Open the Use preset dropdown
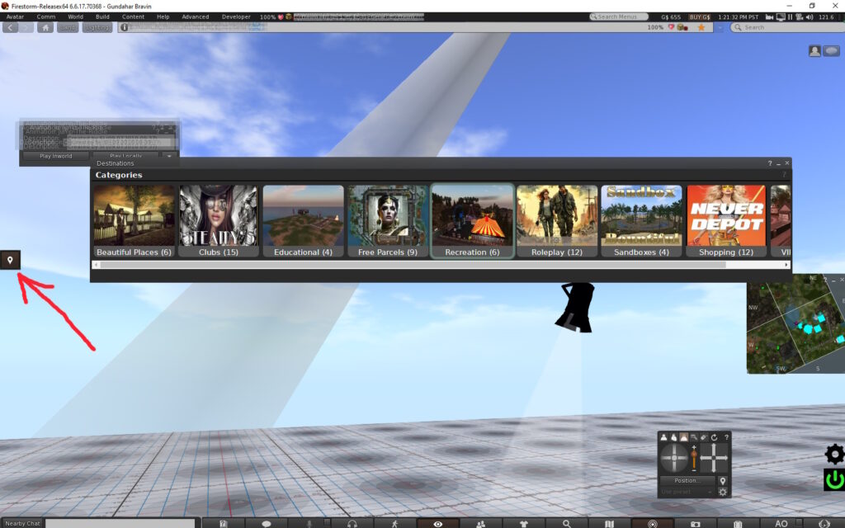This screenshot has width=845, height=528. pyautogui.click(x=686, y=493)
